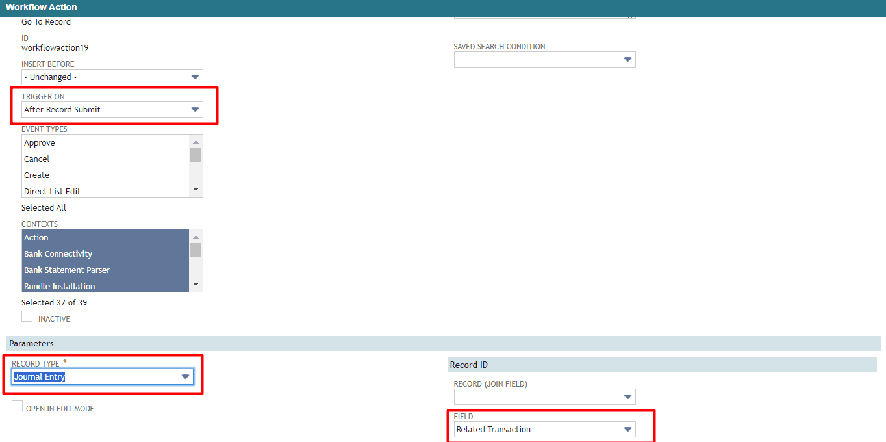Open the Field dropdown showing Related Transaction

627,430
